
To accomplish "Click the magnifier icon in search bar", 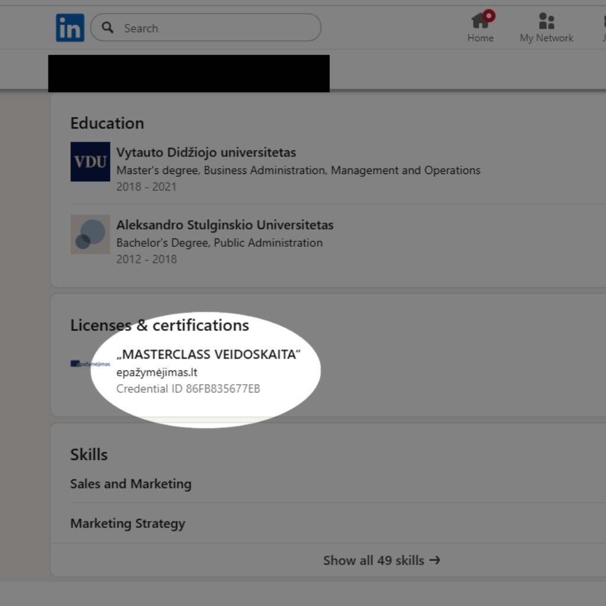I will [108, 28].
